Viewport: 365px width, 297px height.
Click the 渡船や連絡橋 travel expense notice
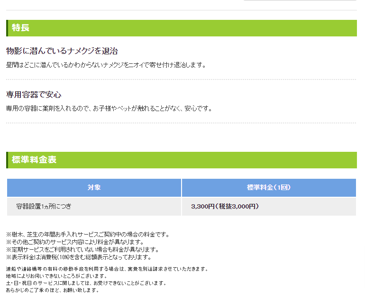point(107,269)
